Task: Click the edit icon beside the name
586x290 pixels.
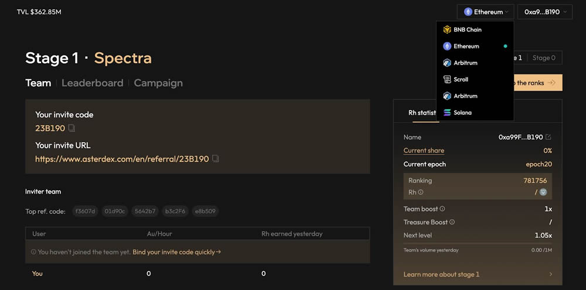Action: [x=548, y=137]
